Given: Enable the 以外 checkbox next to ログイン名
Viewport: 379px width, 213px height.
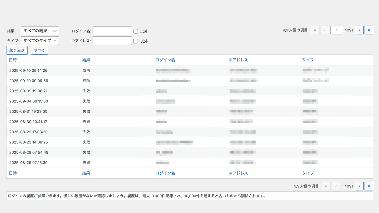Looking at the screenshot, I should [x=136, y=31].
